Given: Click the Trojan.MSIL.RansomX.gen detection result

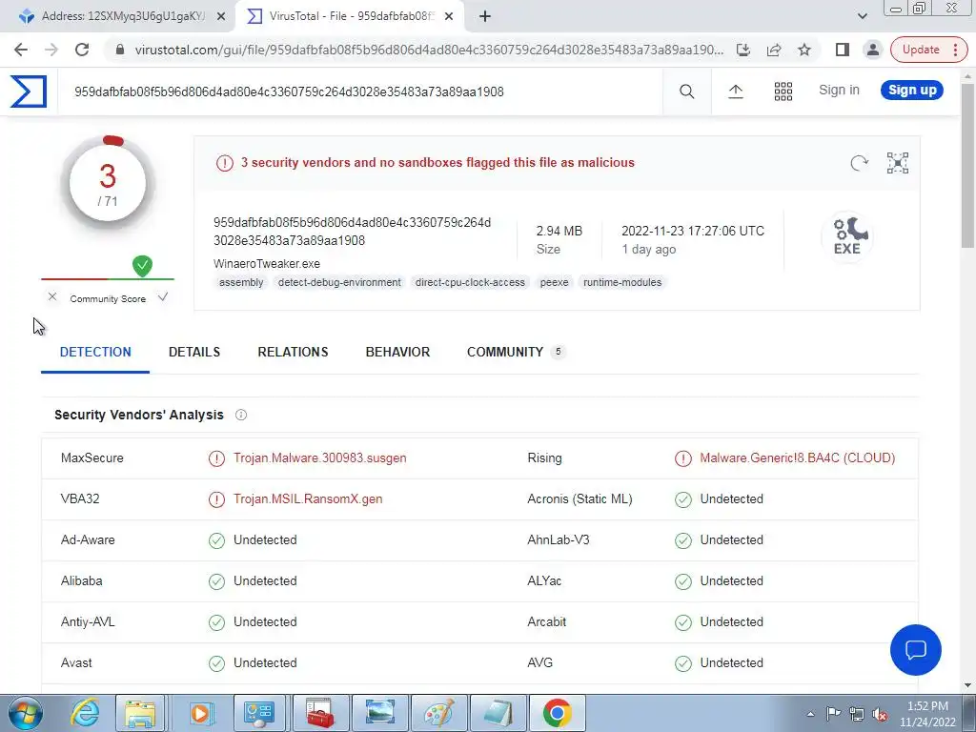Looking at the screenshot, I should click(x=308, y=499).
